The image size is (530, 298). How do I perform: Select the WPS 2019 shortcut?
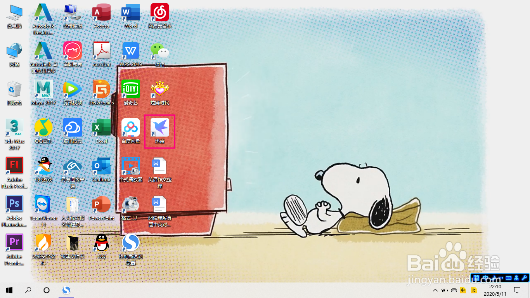(x=131, y=55)
